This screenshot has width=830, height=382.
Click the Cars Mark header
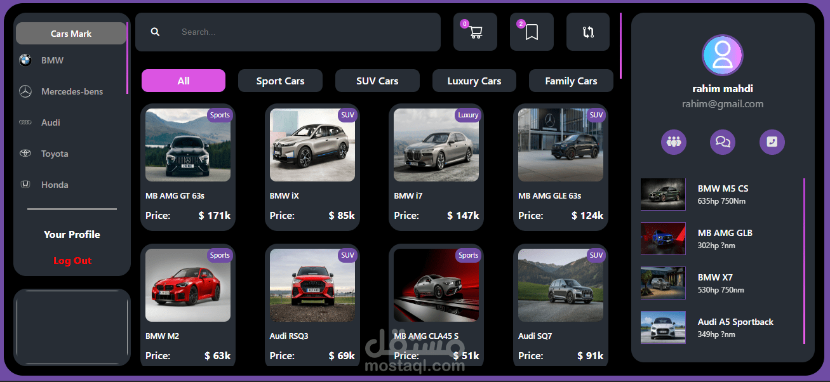71,34
